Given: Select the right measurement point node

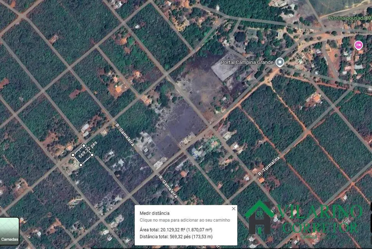Looking at the screenshot, I should [x=92, y=155].
